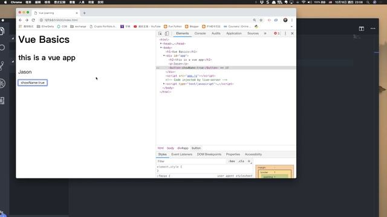
Task: Open Spotlight search in the macOS menu bar
Action: pos(368,2)
